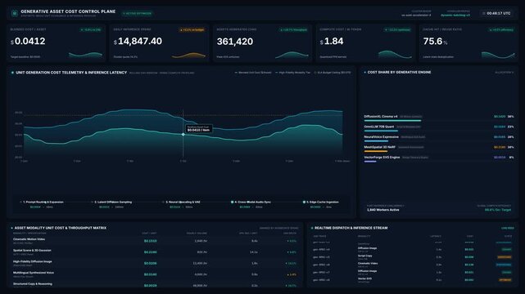Select stage 3 Neural Upscaling & VAE
Screen dimensions: 525x294
181,204
